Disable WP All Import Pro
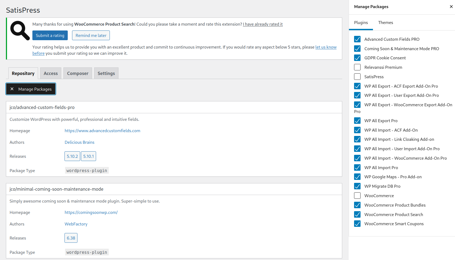This screenshot has width=455, height=260. 357,167
